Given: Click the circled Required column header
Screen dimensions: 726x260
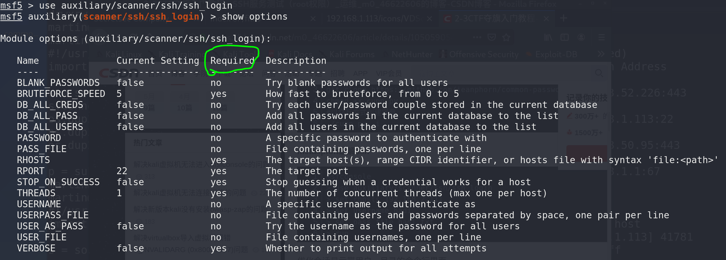Looking at the screenshot, I should click(x=232, y=61).
